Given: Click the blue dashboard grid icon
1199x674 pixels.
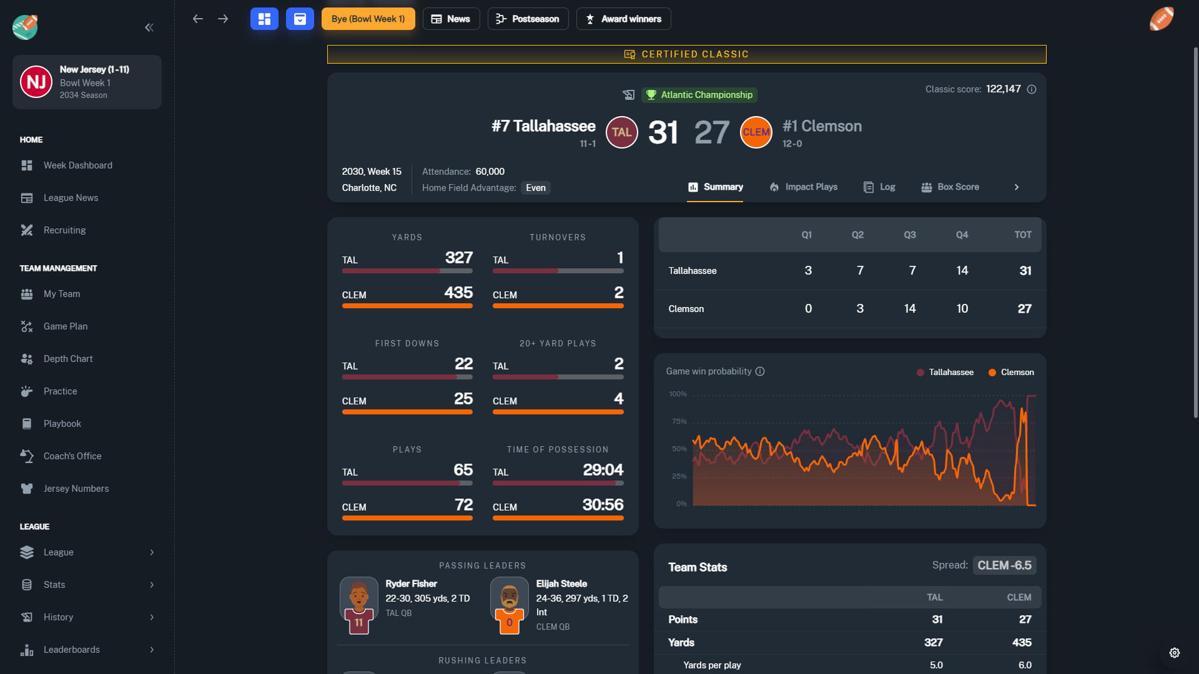Looking at the screenshot, I should click(264, 19).
